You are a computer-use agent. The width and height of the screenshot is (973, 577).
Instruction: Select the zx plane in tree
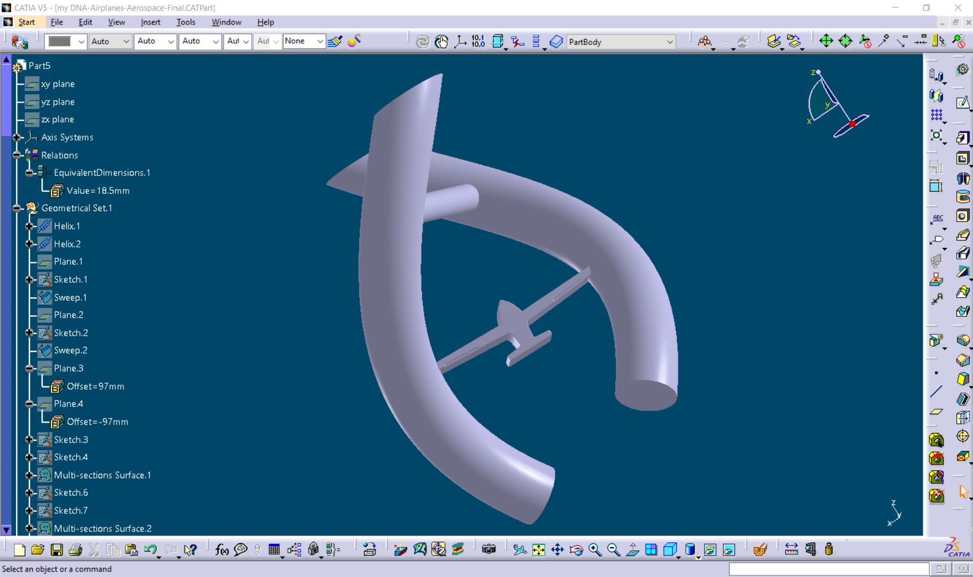pos(58,119)
